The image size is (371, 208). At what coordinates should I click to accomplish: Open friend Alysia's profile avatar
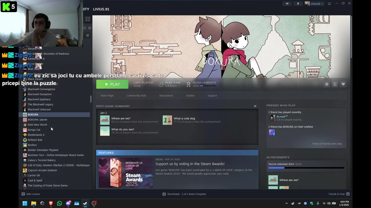(x=272, y=118)
